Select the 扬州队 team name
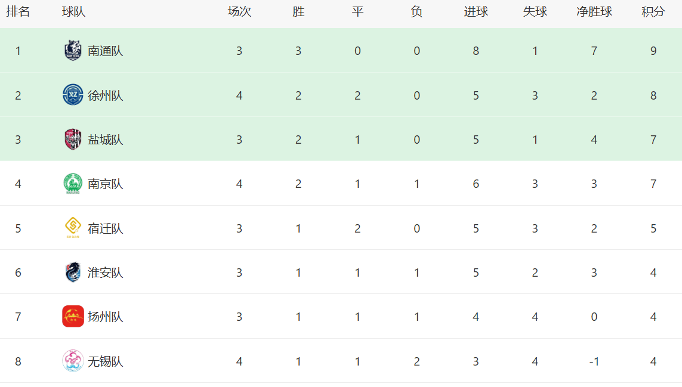682x387 pixels. click(105, 317)
